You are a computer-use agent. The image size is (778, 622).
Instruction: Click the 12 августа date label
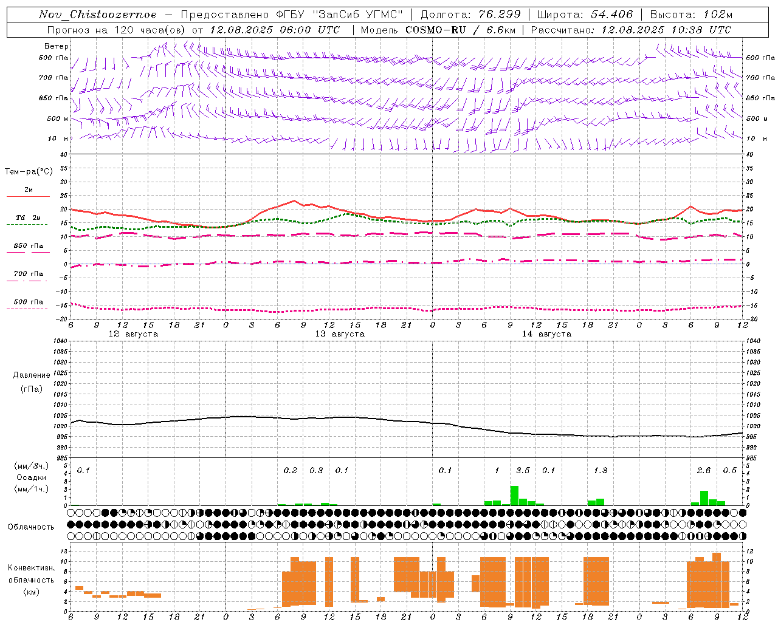pyautogui.click(x=133, y=334)
